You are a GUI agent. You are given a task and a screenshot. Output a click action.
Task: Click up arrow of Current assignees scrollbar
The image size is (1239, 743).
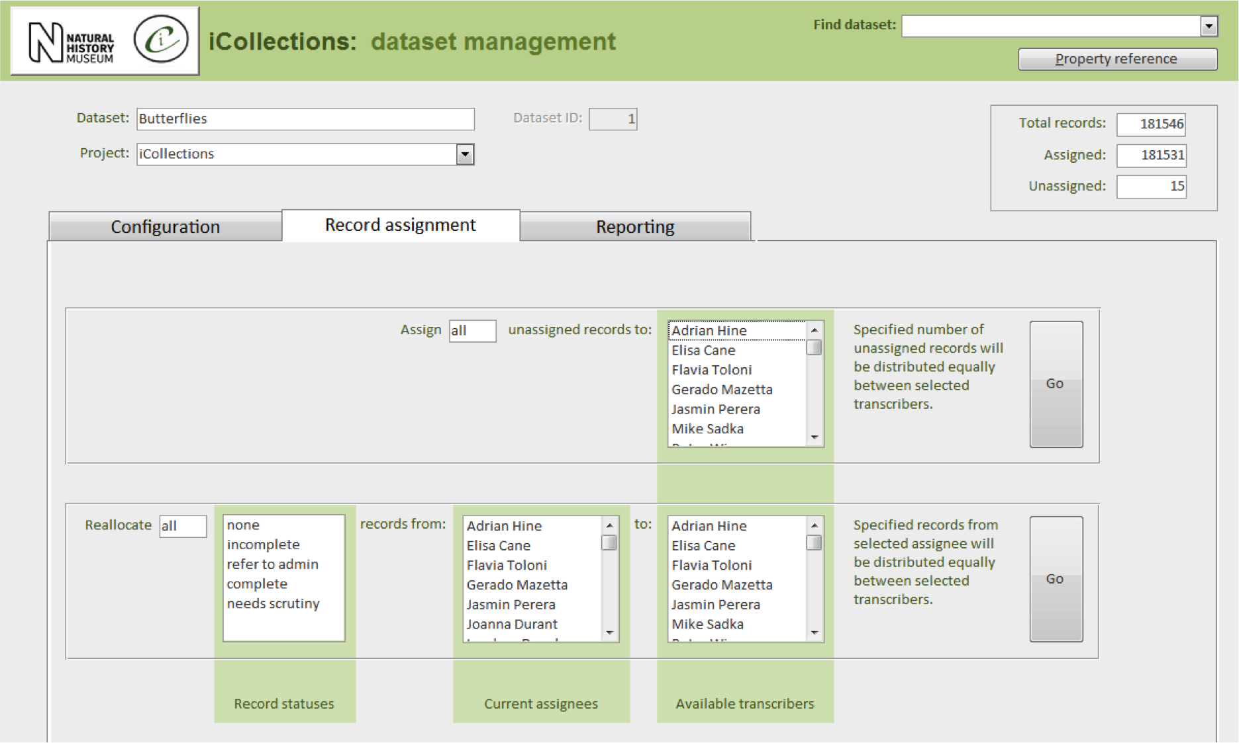tap(610, 525)
